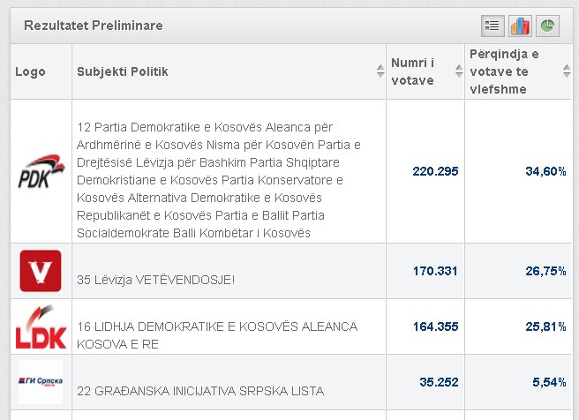Open the 22 GRAĐANSKA INICIJATIVA SRPSKA LISTA entry

(200, 390)
